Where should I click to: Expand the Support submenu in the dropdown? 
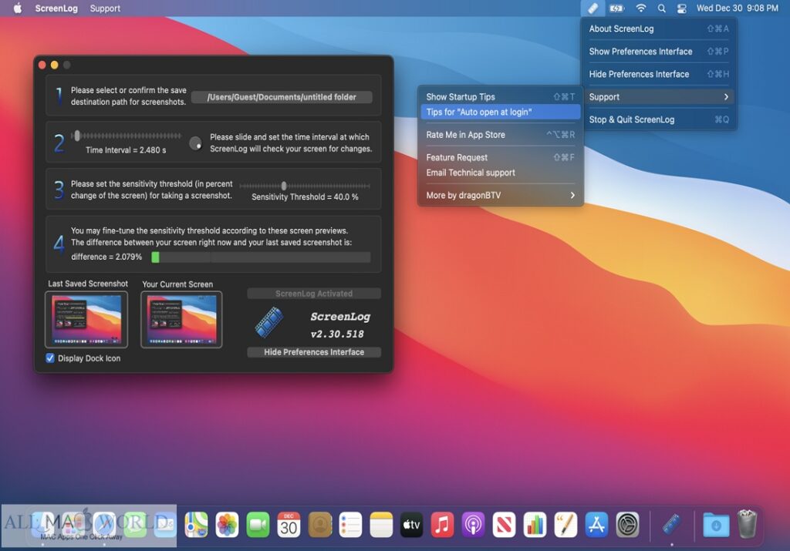click(x=659, y=97)
